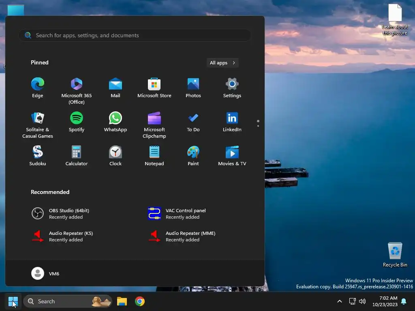This screenshot has width=415, height=311.
Task: Show hidden system tray icons
Action: point(340,301)
